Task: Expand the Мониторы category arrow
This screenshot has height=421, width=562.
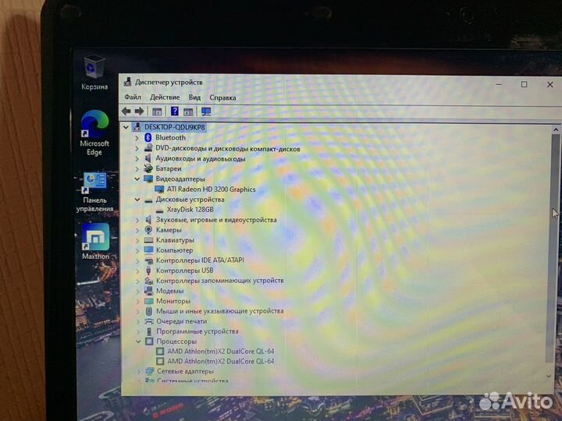Action: tap(138, 301)
